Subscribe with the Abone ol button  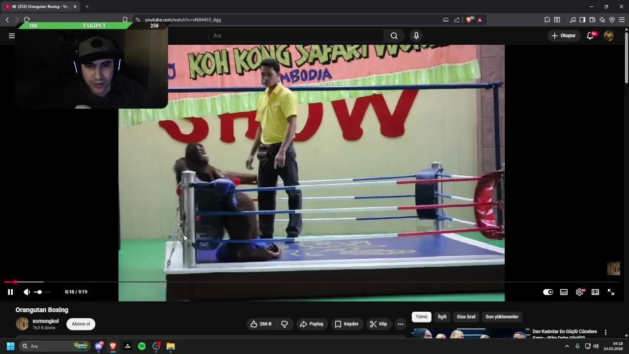click(x=81, y=324)
